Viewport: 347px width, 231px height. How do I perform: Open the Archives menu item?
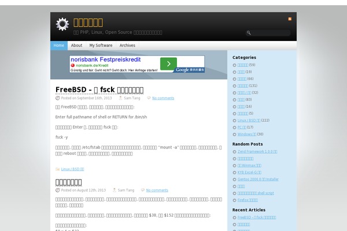[127, 45]
